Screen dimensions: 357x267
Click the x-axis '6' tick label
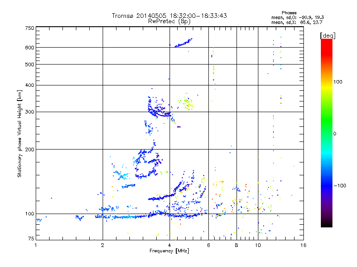pyautogui.click(x=208, y=245)
